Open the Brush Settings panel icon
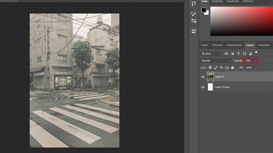 pos(193,14)
